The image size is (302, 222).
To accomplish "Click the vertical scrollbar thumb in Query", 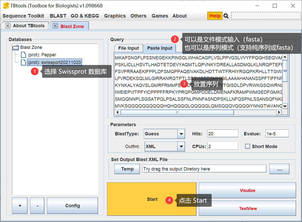I will point(285,71).
